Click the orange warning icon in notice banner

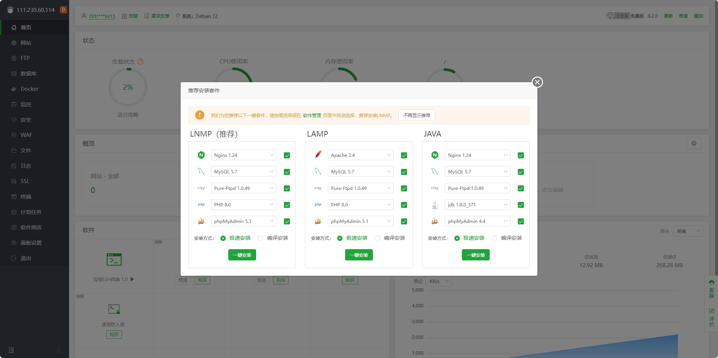200,115
